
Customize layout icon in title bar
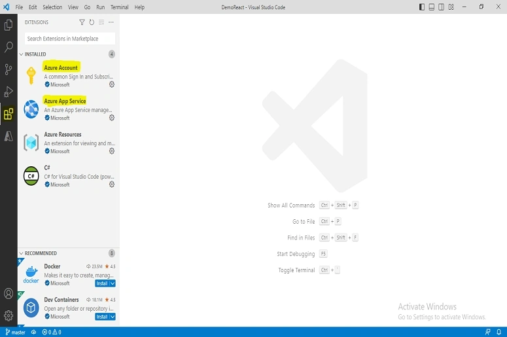pos(451,7)
